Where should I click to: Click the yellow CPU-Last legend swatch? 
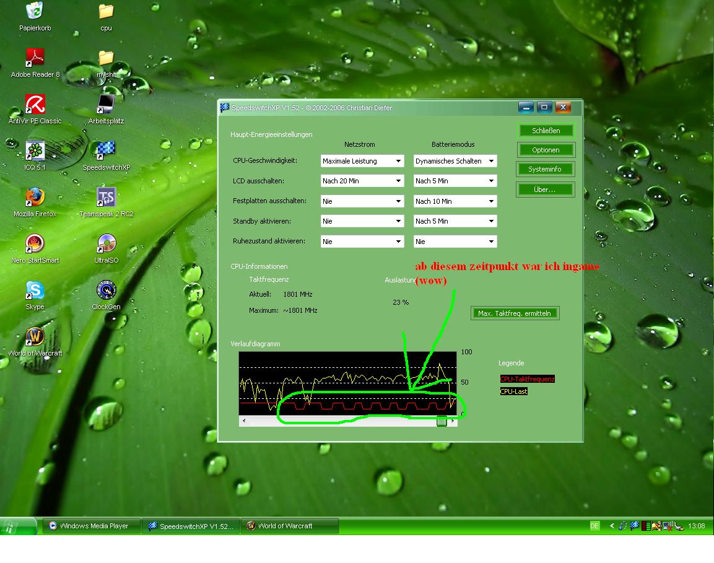click(513, 391)
